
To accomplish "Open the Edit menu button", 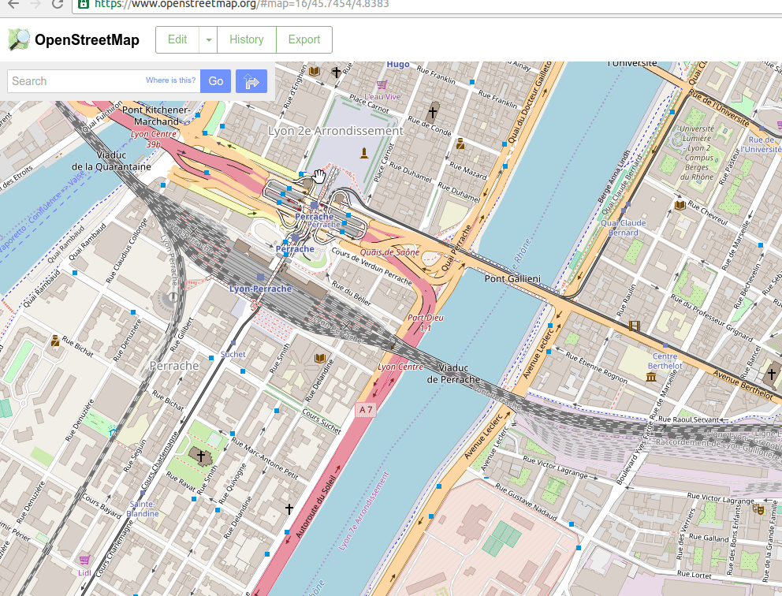I will (x=177, y=40).
